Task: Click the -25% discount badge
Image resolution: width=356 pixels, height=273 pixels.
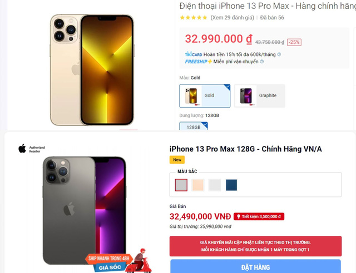Action: coord(294,42)
